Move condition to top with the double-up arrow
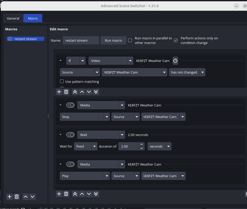This screenshot has height=209, width=247. coord(75,92)
